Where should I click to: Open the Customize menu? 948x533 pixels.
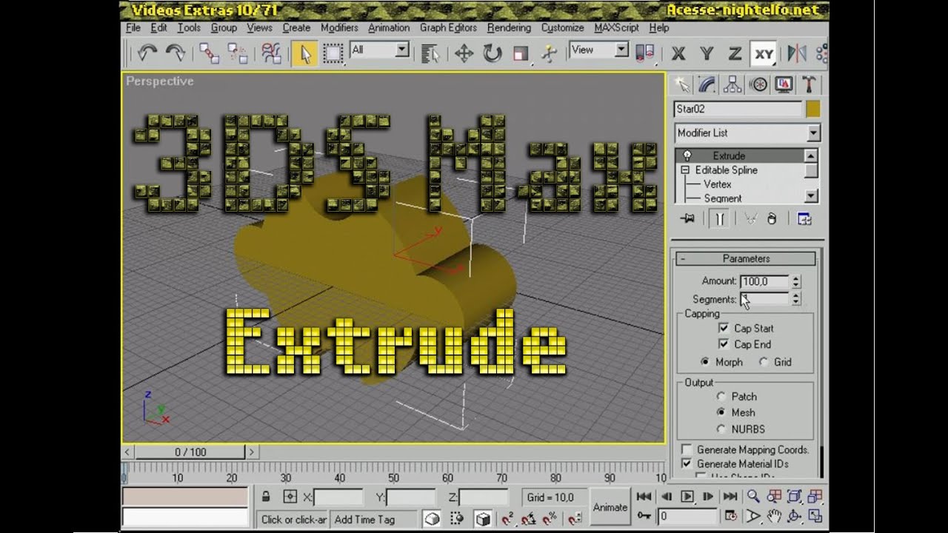[x=562, y=27]
